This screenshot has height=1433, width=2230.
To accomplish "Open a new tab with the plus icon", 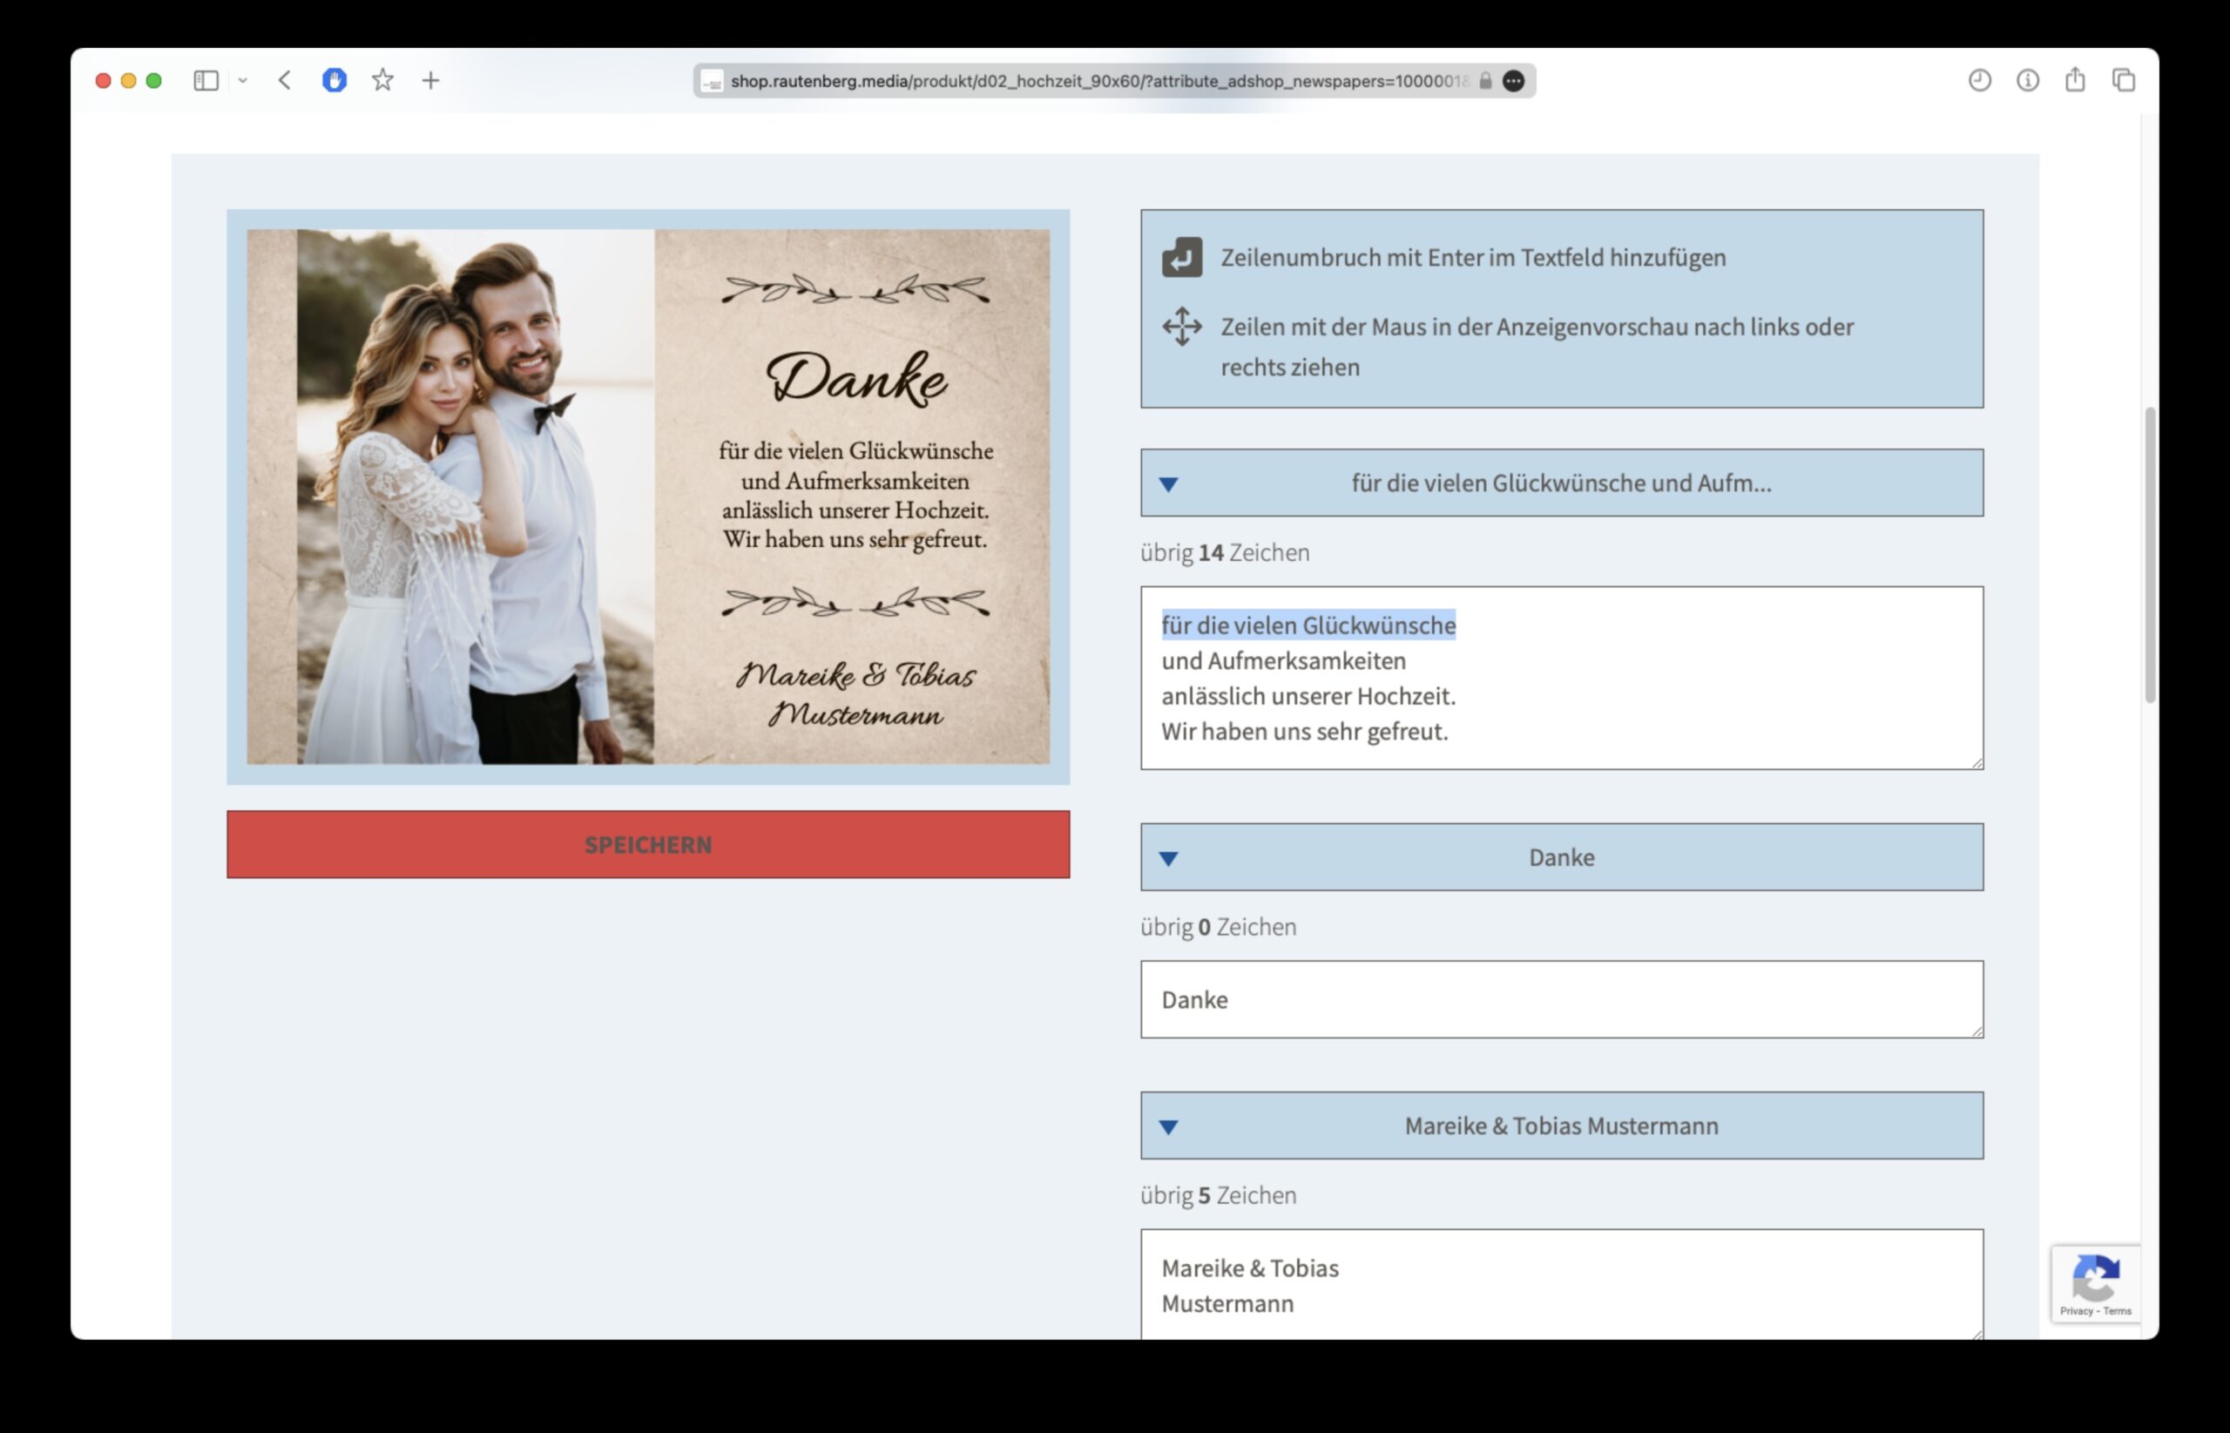I will [430, 81].
